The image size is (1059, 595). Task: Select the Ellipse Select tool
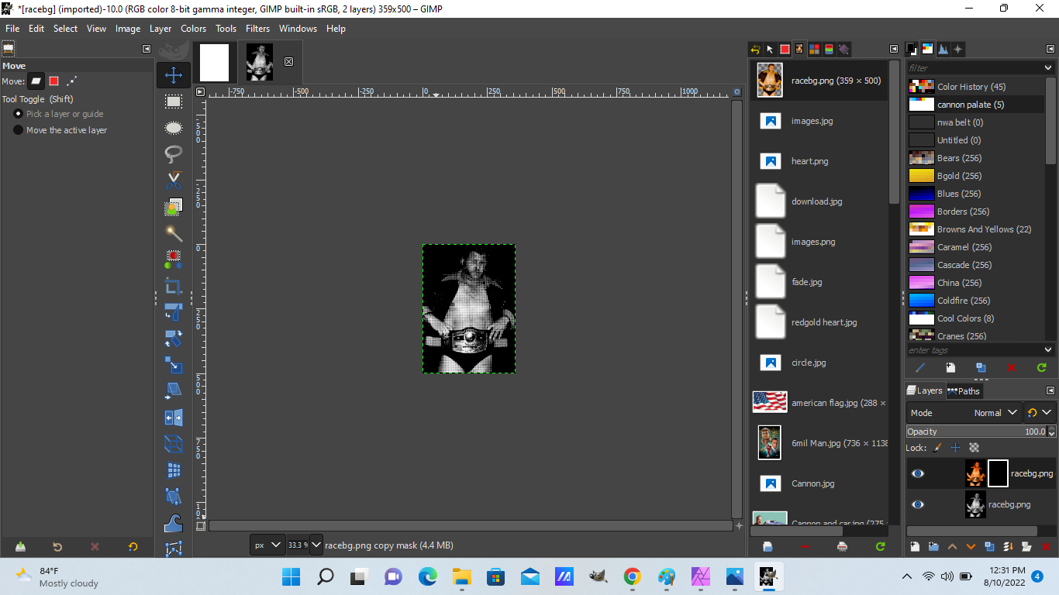tap(174, 128)
